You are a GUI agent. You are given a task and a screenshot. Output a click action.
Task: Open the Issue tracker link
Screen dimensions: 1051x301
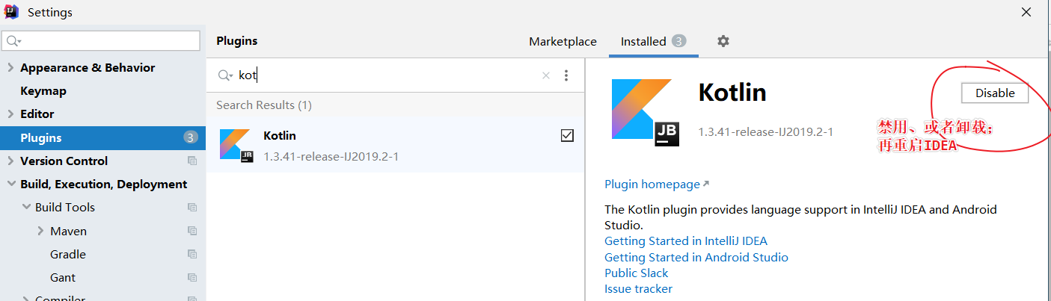(x=638, y=289)
